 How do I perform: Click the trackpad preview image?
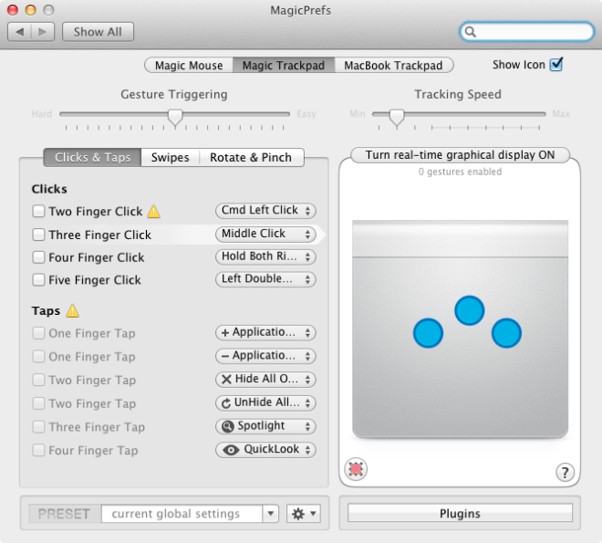[460, 329]
